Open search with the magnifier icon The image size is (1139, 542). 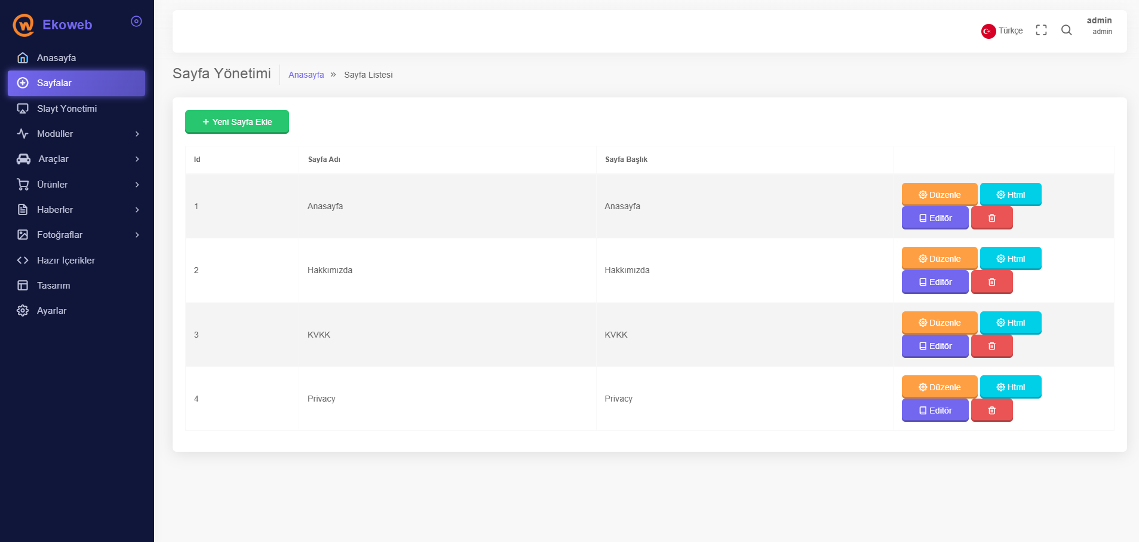coord(1066,30)
